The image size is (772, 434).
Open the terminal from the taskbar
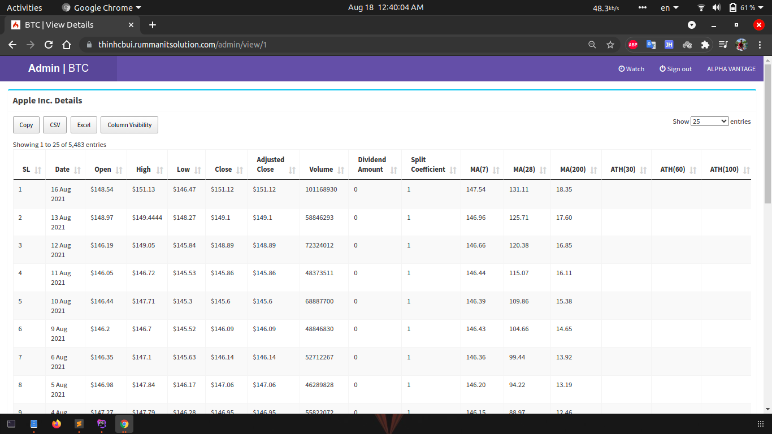click(x=11, y=424)
